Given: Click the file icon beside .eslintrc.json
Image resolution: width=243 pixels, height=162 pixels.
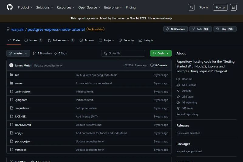Looking at the screenshot, I should [12, 91].
